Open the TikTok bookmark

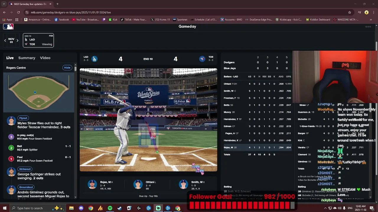click(x=133, y=20)
